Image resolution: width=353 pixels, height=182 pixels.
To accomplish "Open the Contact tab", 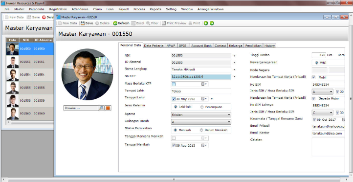I will point(220,45).
